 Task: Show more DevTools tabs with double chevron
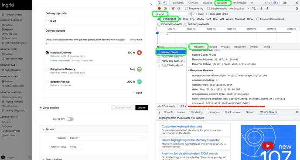[252, 3]
